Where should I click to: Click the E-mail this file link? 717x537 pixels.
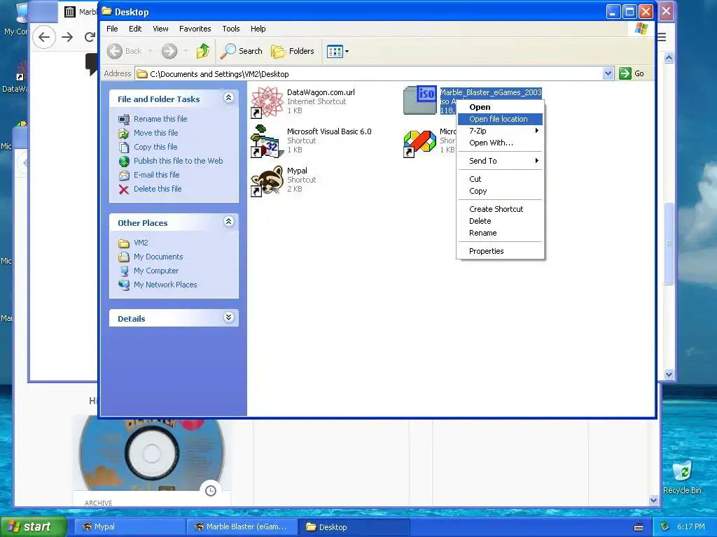[156, 175]
